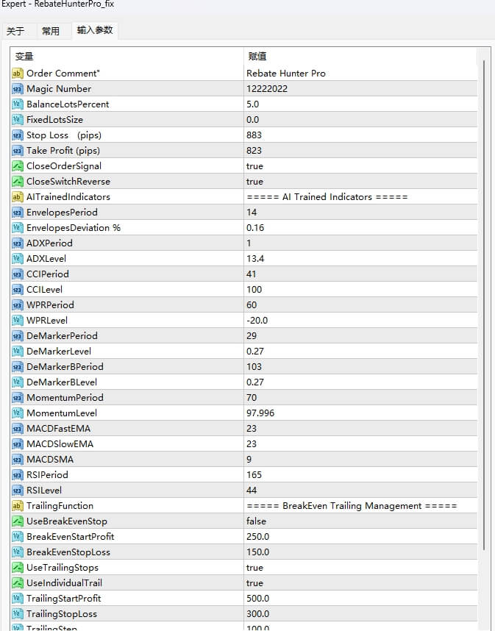
Task: Click the FixedLotsSize variable icon
Action: [18, 120]
